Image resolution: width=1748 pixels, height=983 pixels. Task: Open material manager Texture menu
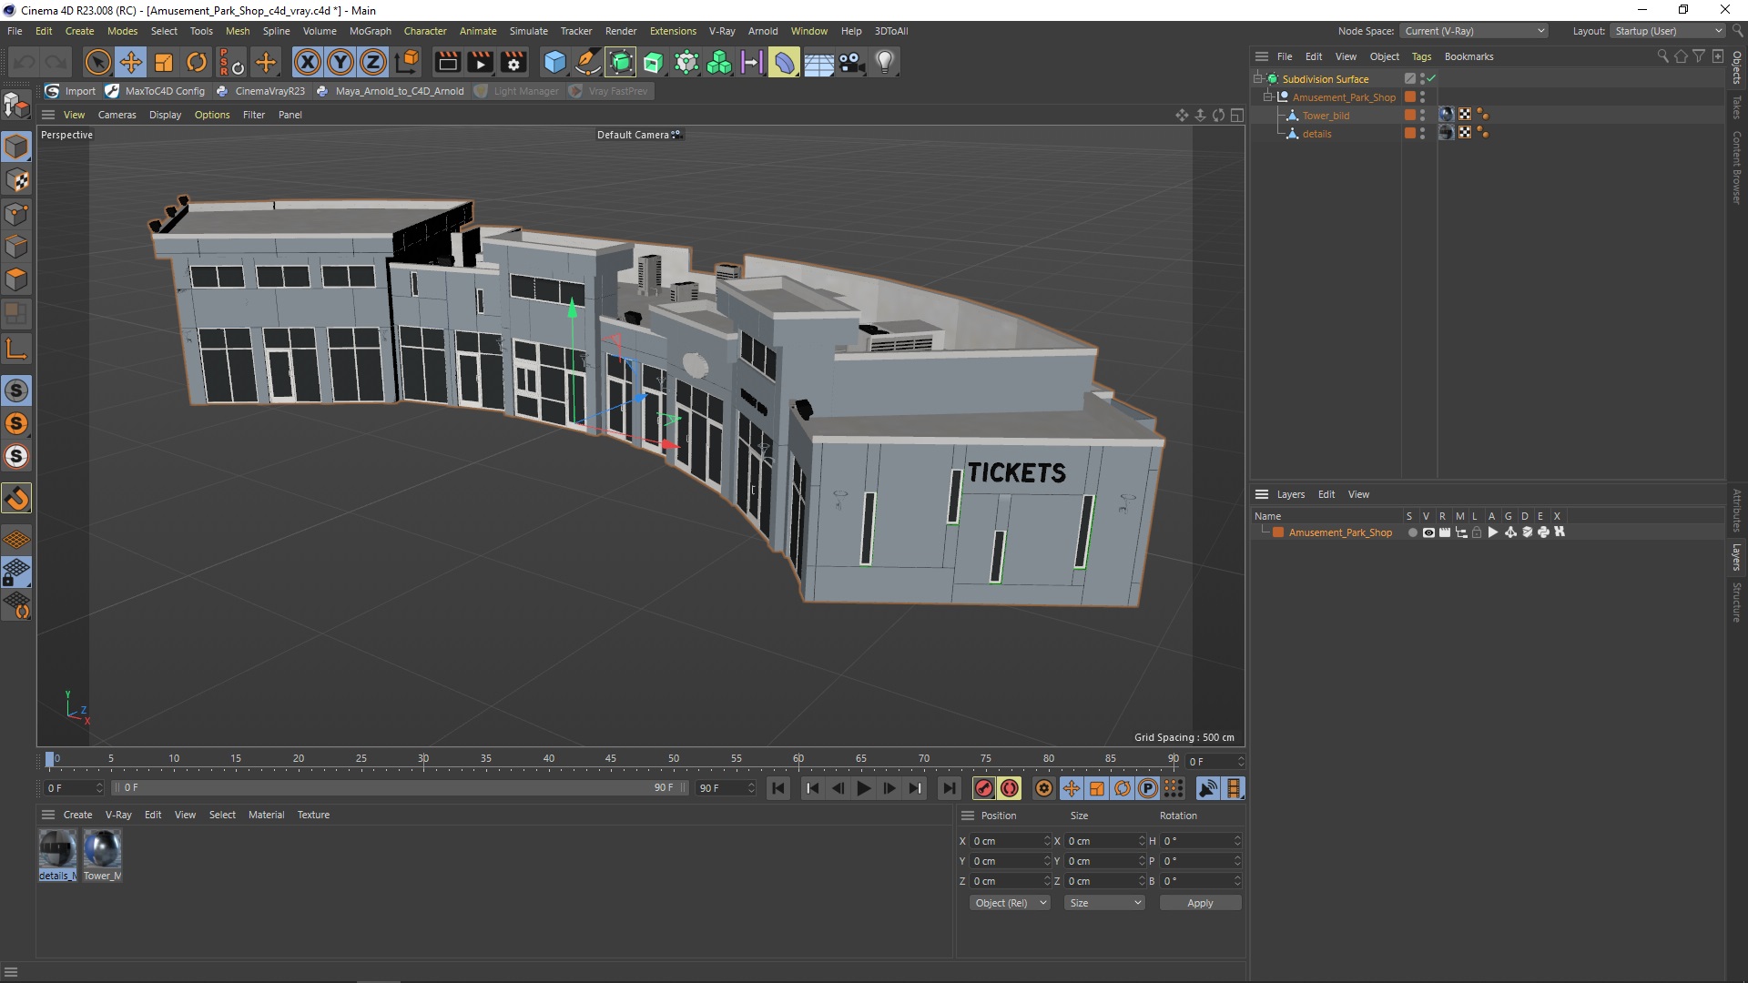(313, 815)
